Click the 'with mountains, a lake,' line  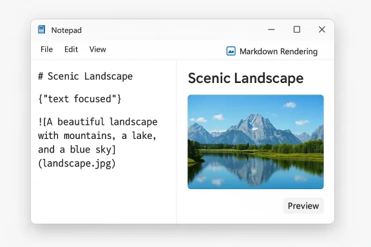click(97, 136)
